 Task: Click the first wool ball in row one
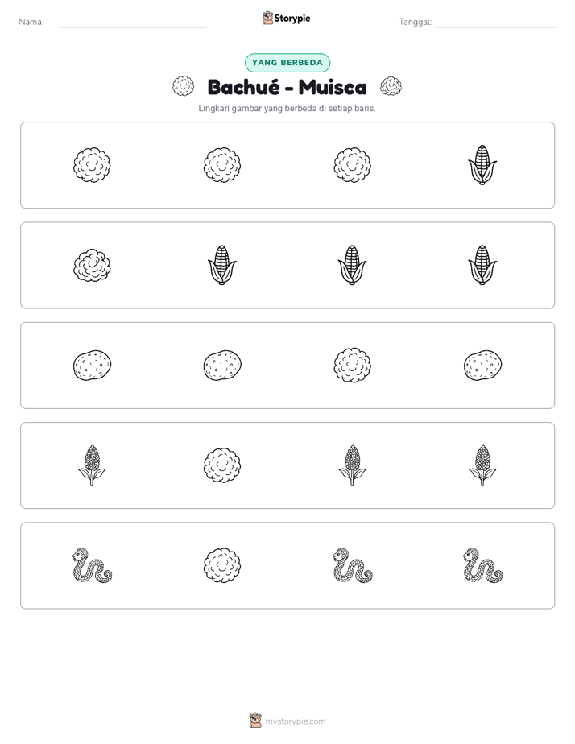92,165
